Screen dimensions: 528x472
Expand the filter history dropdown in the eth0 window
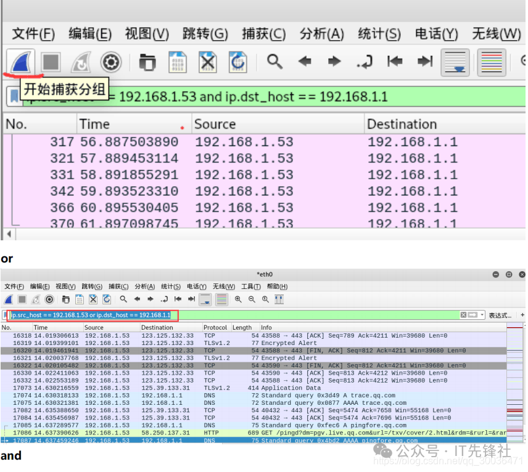[x=482, y=315]
